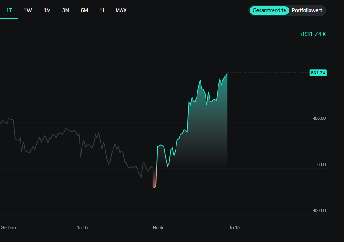Open the 6M chart period
344x242 pixels.
pyautogui.click(x=84, y=10)
